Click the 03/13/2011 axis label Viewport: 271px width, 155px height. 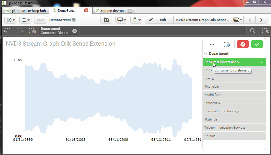(x=161, y=140)
